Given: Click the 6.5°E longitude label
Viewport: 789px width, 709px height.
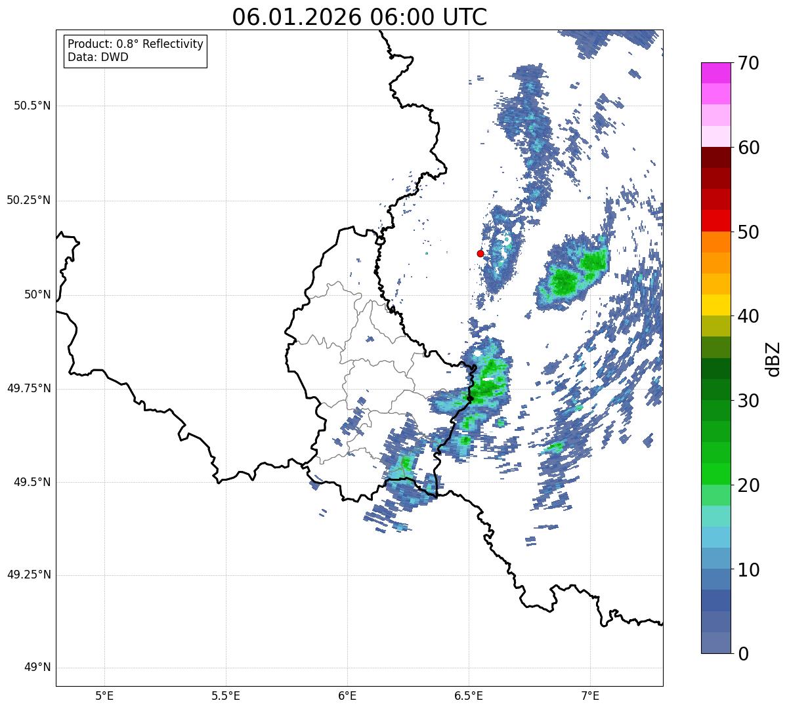Looking at the screenshot, I should [x=469, y=696].
